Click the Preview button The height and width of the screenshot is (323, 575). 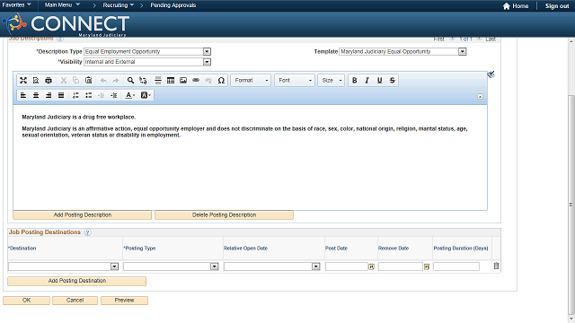coord(124,301)
